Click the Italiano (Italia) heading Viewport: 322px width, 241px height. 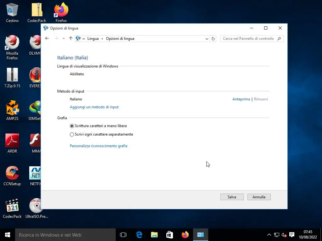[x=73, y=58]
